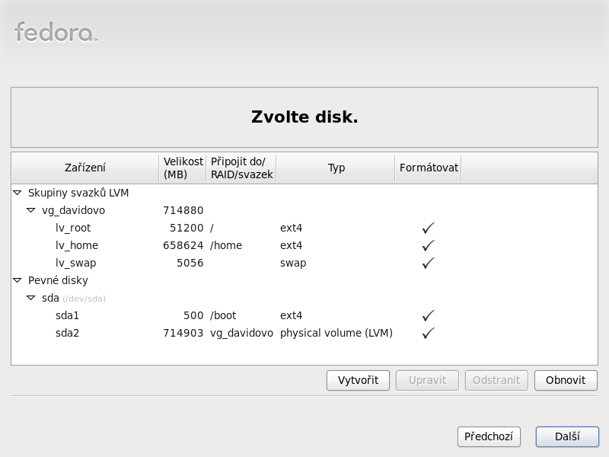Collapse the sda disk node
The height and width of the screenshot is (457, 609).
[x=31, y=298]
